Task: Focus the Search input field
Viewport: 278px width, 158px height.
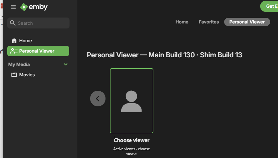Action: click(38, 23)
